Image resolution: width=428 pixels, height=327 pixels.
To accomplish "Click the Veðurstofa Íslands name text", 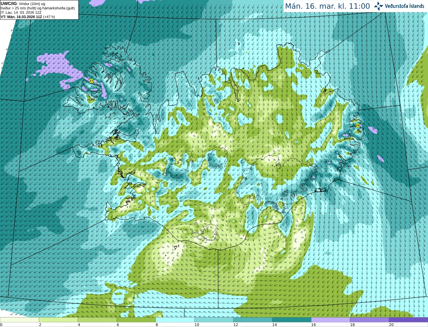I will [x=404, y=6].
